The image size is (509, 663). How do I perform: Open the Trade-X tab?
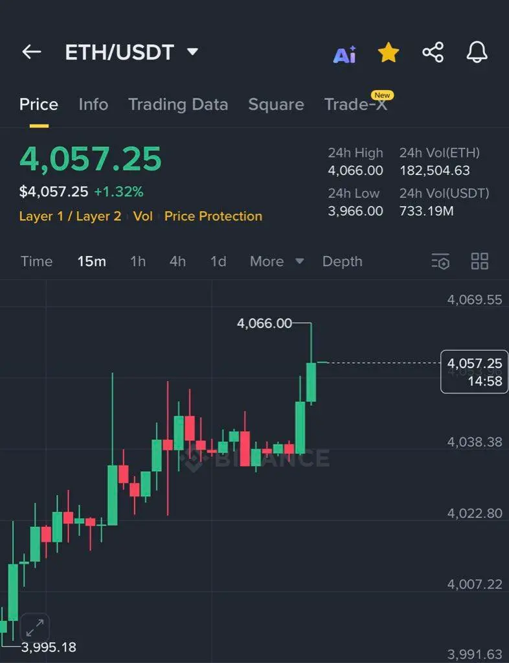356,104
